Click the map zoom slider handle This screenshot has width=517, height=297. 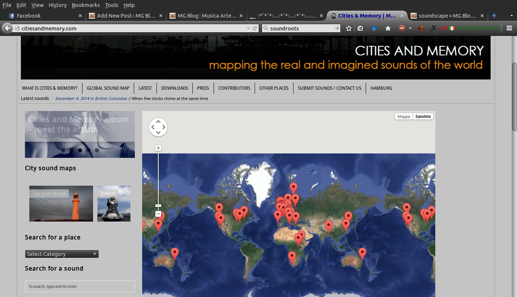click(158, 206)
